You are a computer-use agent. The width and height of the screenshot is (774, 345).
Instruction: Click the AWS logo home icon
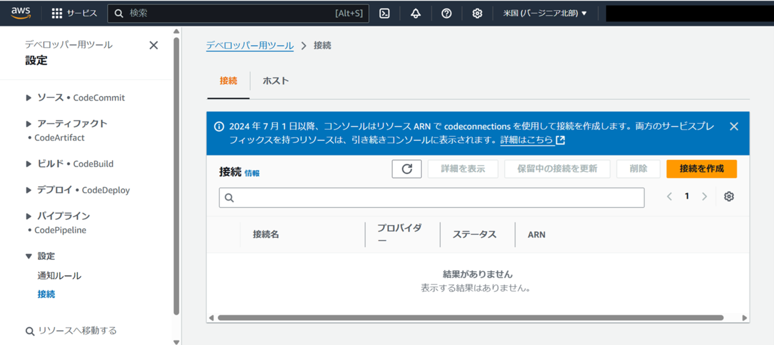[21, 13]
